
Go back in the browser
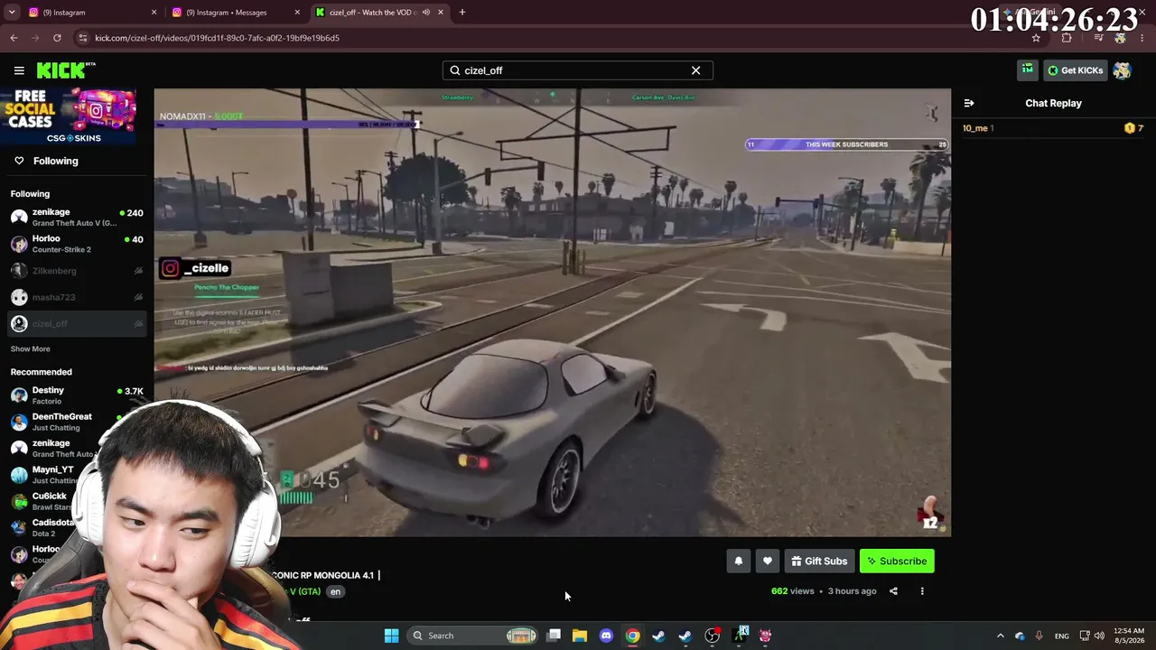pos(14,38)
